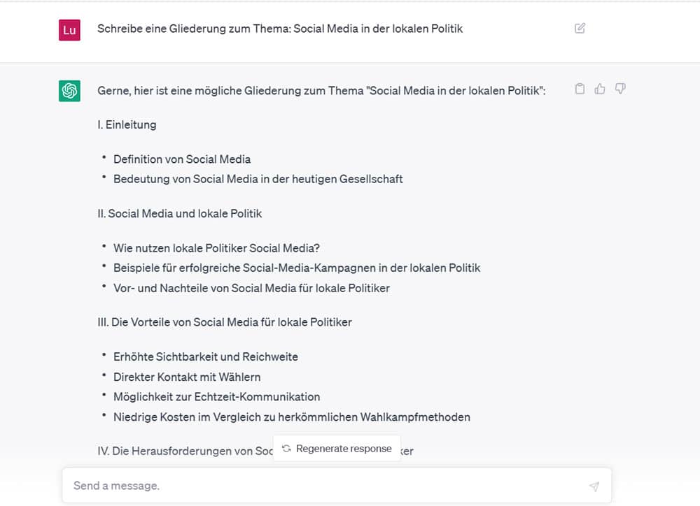Select the bullet "Definition von Social Media"

click(182, 159)
